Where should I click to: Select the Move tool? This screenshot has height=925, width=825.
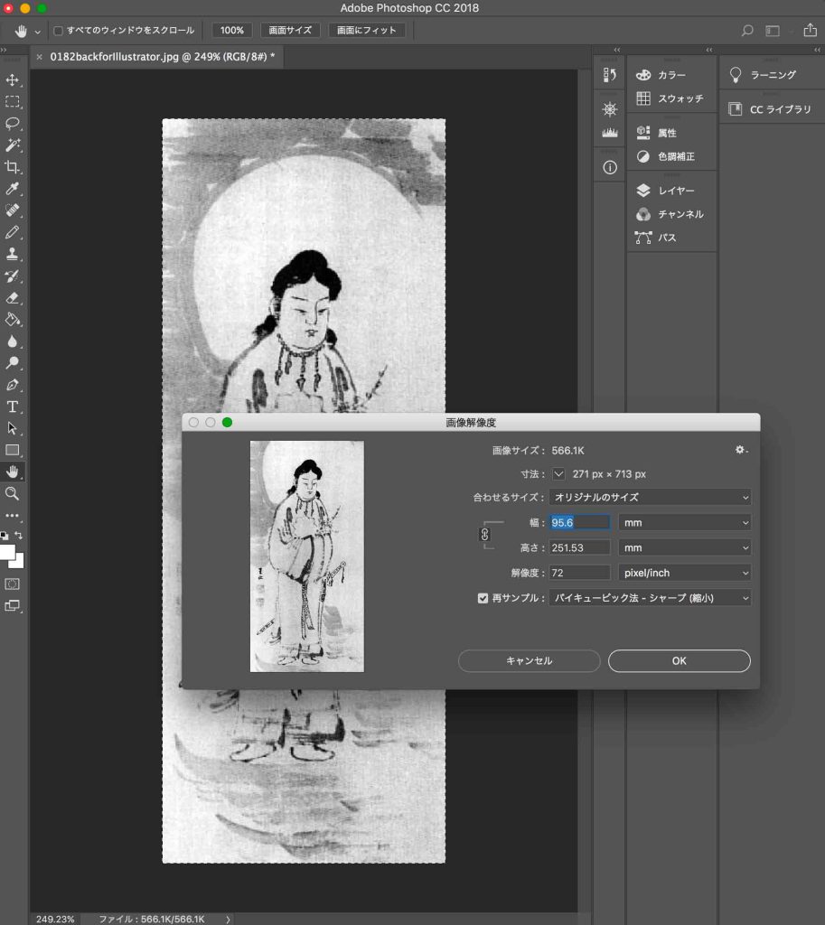pyautogui.click(x=13, y=80)
